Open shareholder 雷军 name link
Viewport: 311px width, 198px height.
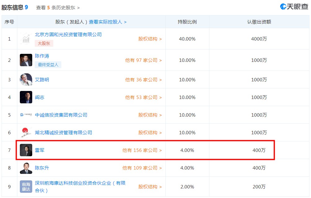40,150
